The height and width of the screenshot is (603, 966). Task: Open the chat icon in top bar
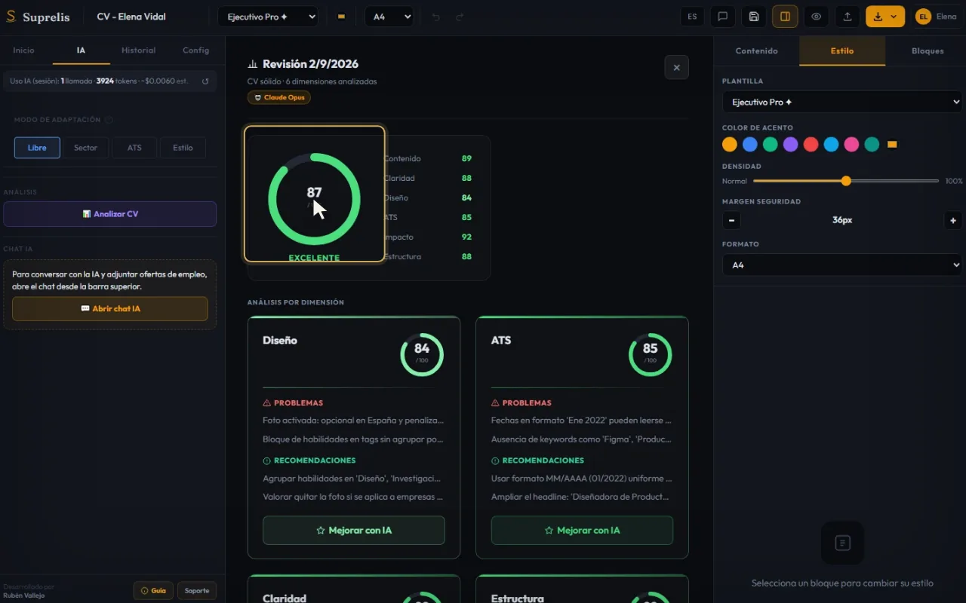click(722, 17)
